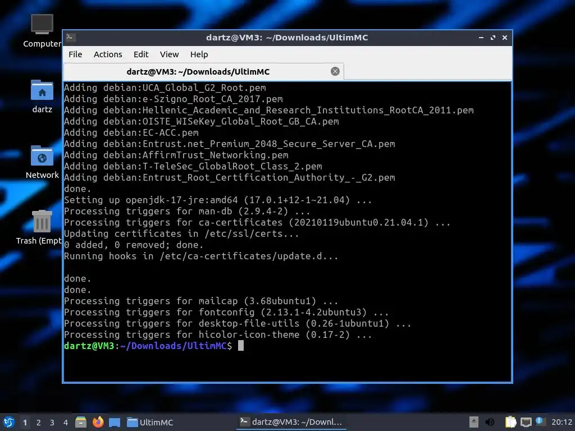Viewport: 575px width, 431px height.
Task: Switch to the UltimMC taskbar window
Action: click(150, 422)
